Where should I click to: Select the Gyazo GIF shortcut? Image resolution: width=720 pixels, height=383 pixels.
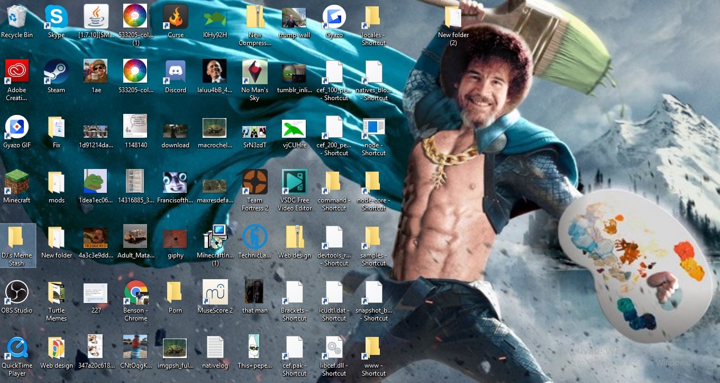click(17, 127)
